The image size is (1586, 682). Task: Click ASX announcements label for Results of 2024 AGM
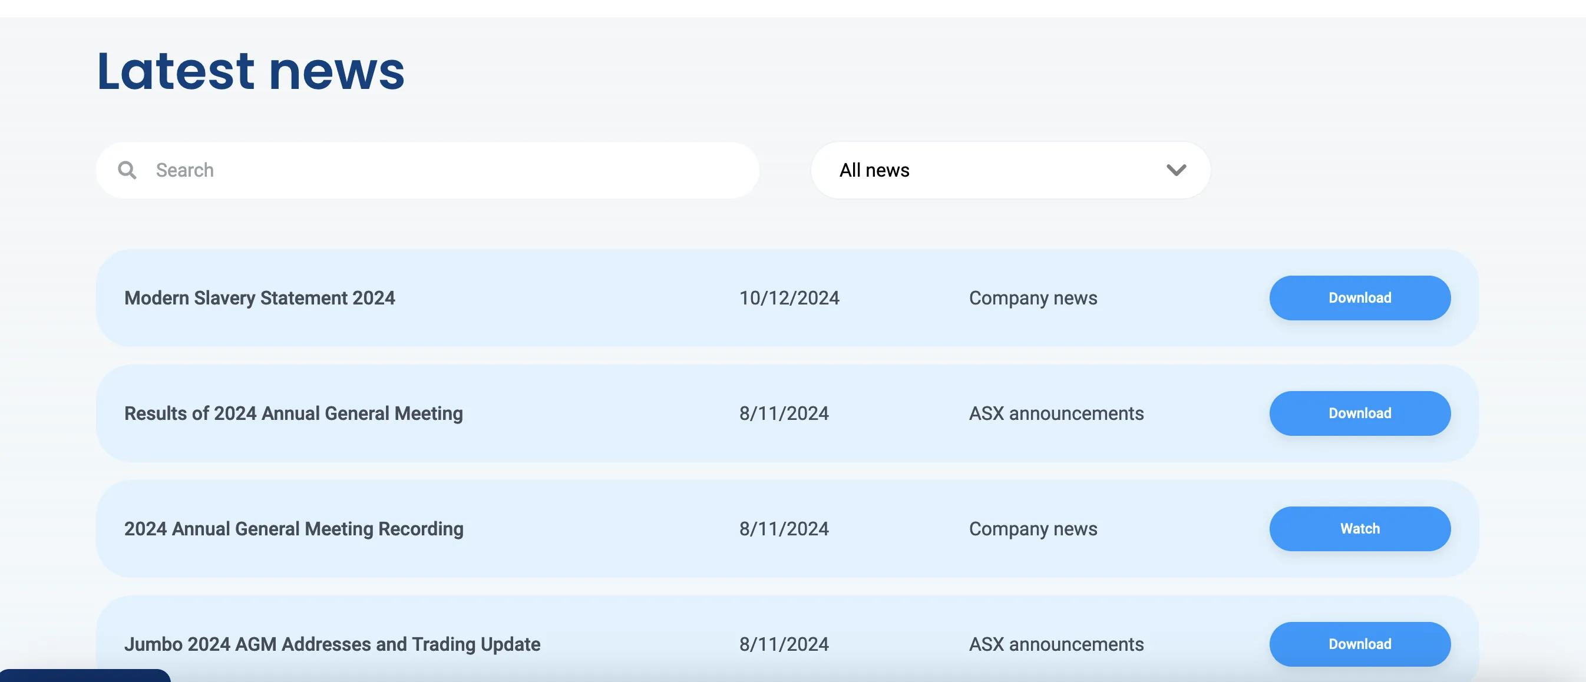pyautogui.click(x=1056, y=413)
